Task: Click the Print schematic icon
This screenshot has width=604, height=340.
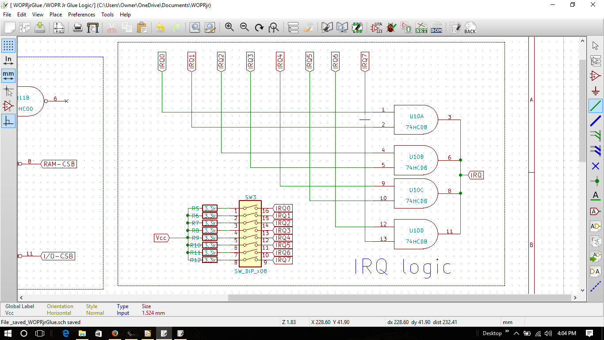Action: (78, 27)
